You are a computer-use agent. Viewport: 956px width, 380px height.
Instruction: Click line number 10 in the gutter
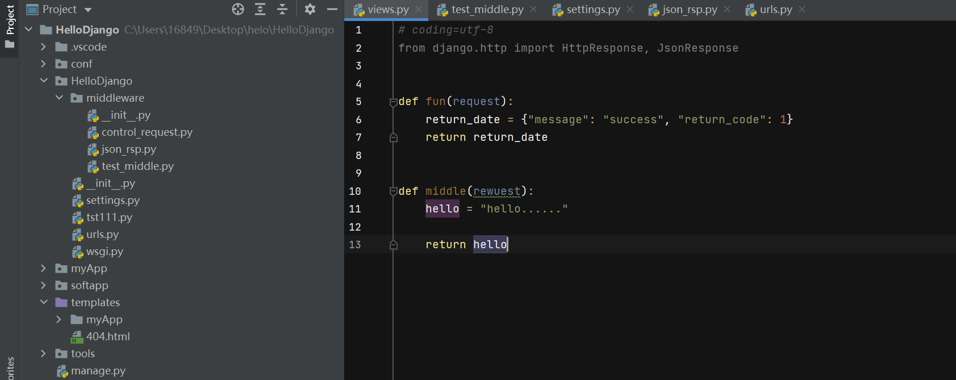pos(355,191)
